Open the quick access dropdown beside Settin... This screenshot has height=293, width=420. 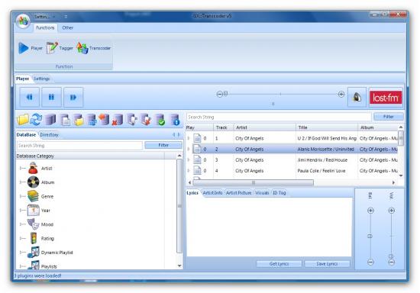[x=54, y=17]
